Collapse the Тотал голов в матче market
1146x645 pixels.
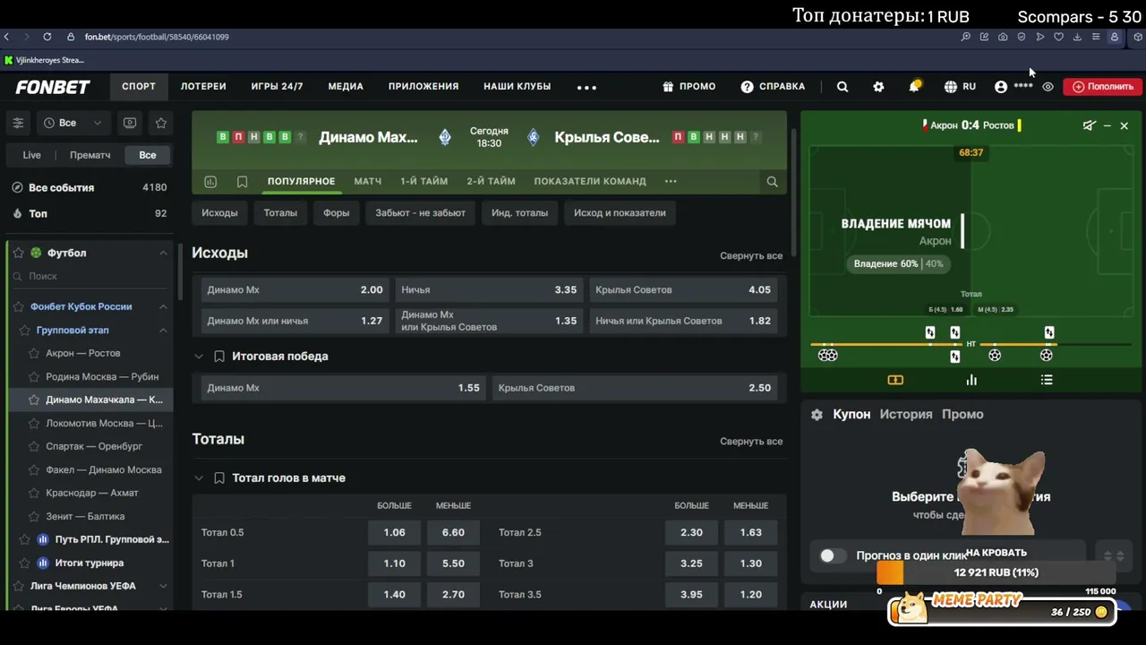[x=199, y=478]
